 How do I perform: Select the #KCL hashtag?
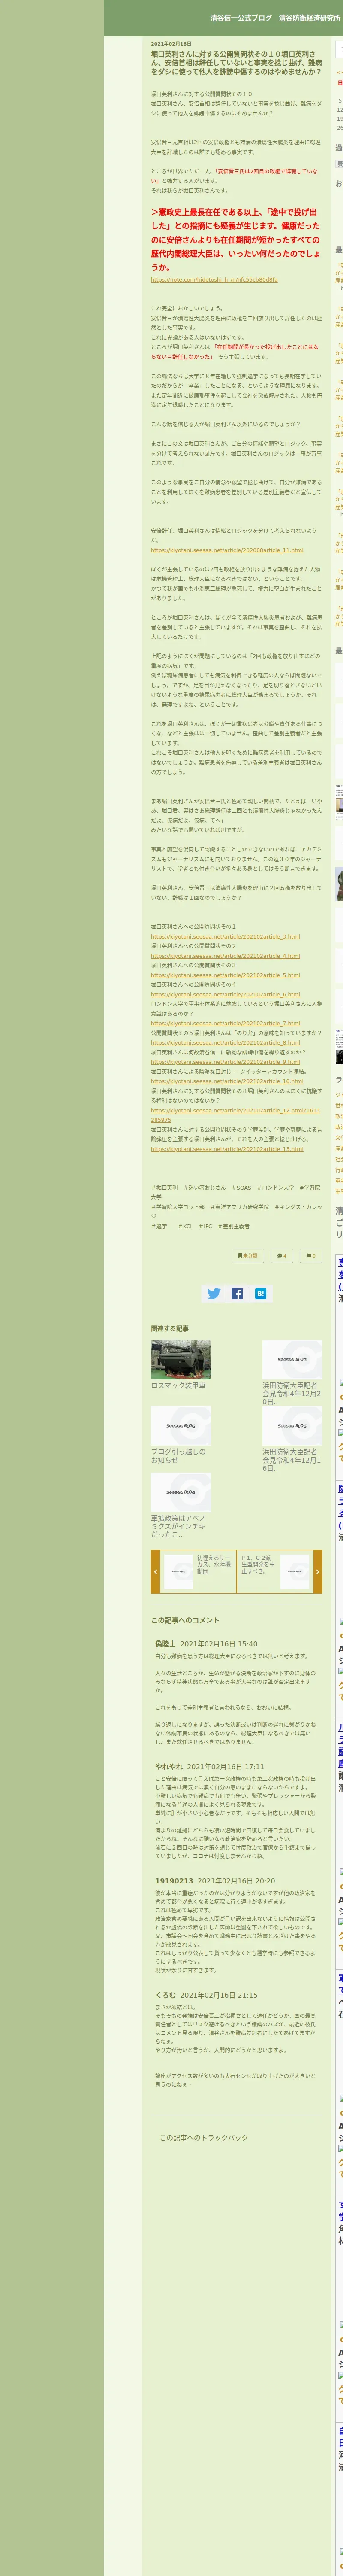[x=186, y=1226]
